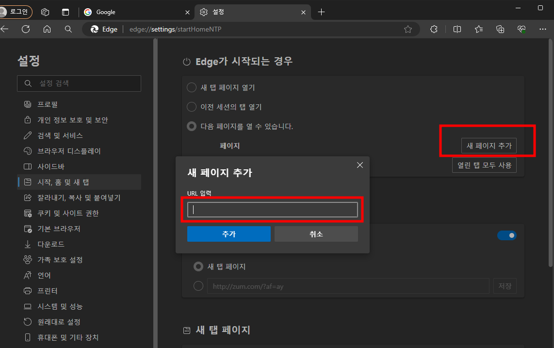Open 사이드바 settings section
This screenshot has height=348, width=554.
click(79, 166)
